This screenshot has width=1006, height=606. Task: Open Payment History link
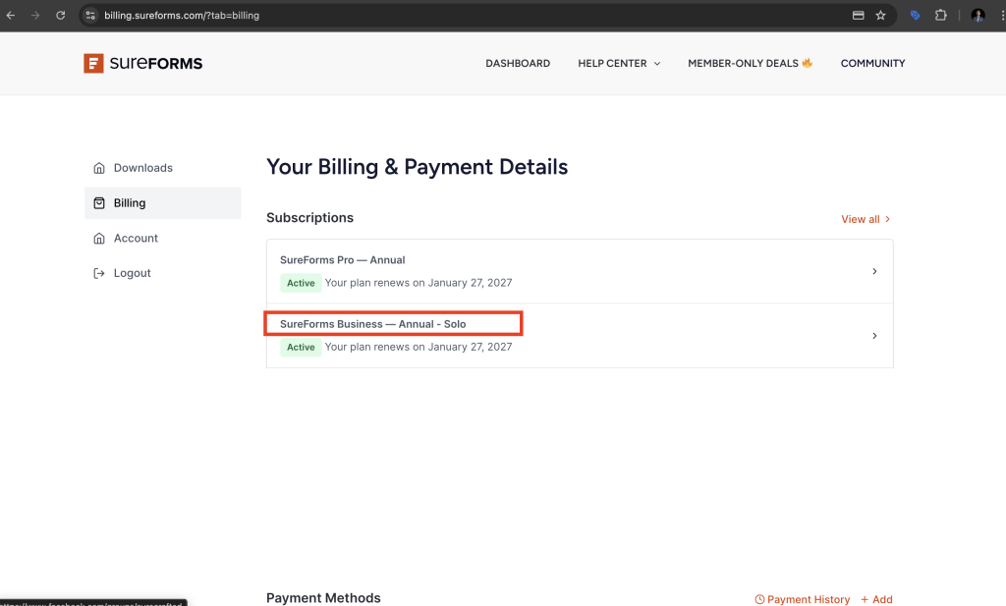(x=803, y=599)
